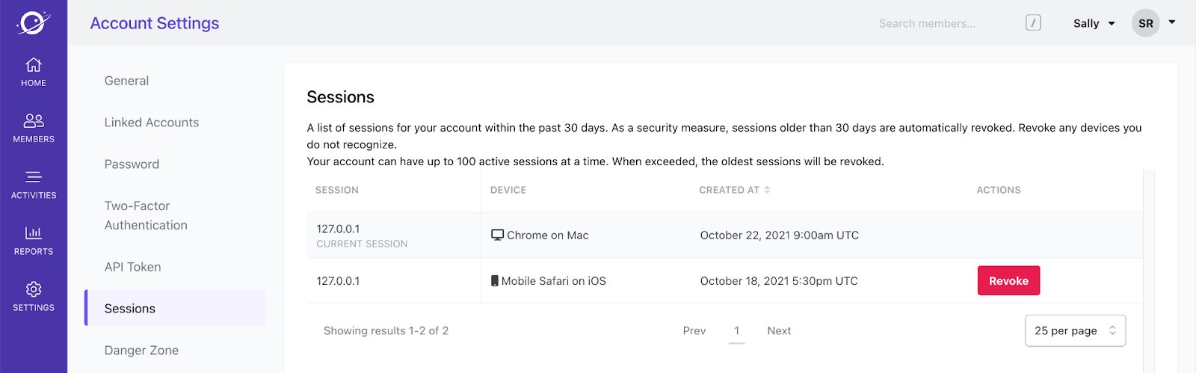Switch to Two-Factor Authentication settings
1196x373 pixels.
(x=146, y=215)
